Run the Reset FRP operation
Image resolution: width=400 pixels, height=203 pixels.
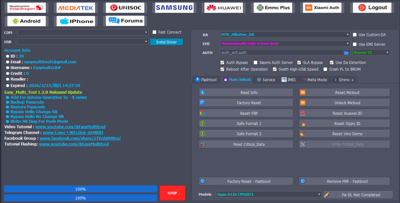(246, 113)
